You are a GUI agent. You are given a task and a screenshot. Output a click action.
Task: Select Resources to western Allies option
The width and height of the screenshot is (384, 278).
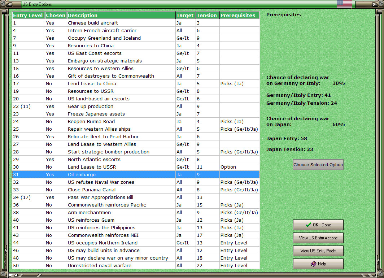[x=136, y=68]
